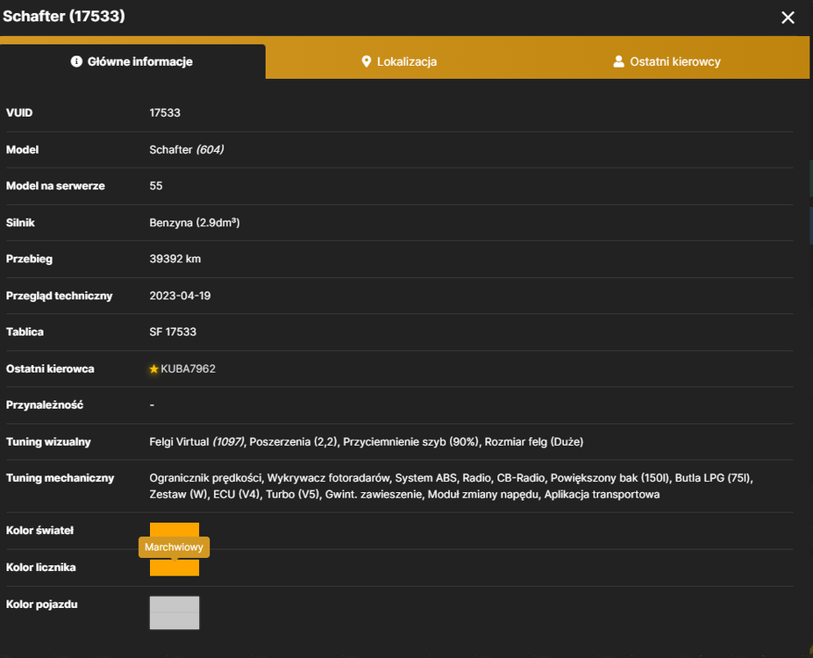The image size is (813, 658).
Task: Click the Turbo (V5) entry
Action: pyautogui.click(x=292, y=495)
